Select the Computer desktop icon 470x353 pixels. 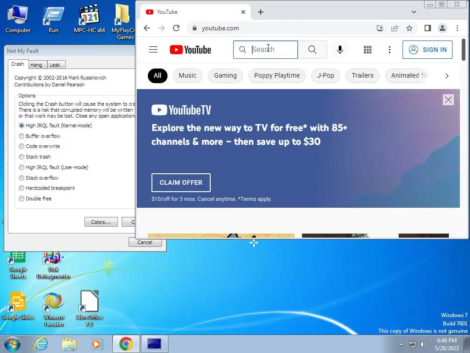[18, 19]
